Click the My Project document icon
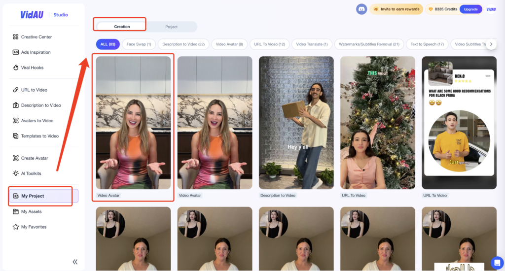The image size is (505, 271). tap(16, 196)
